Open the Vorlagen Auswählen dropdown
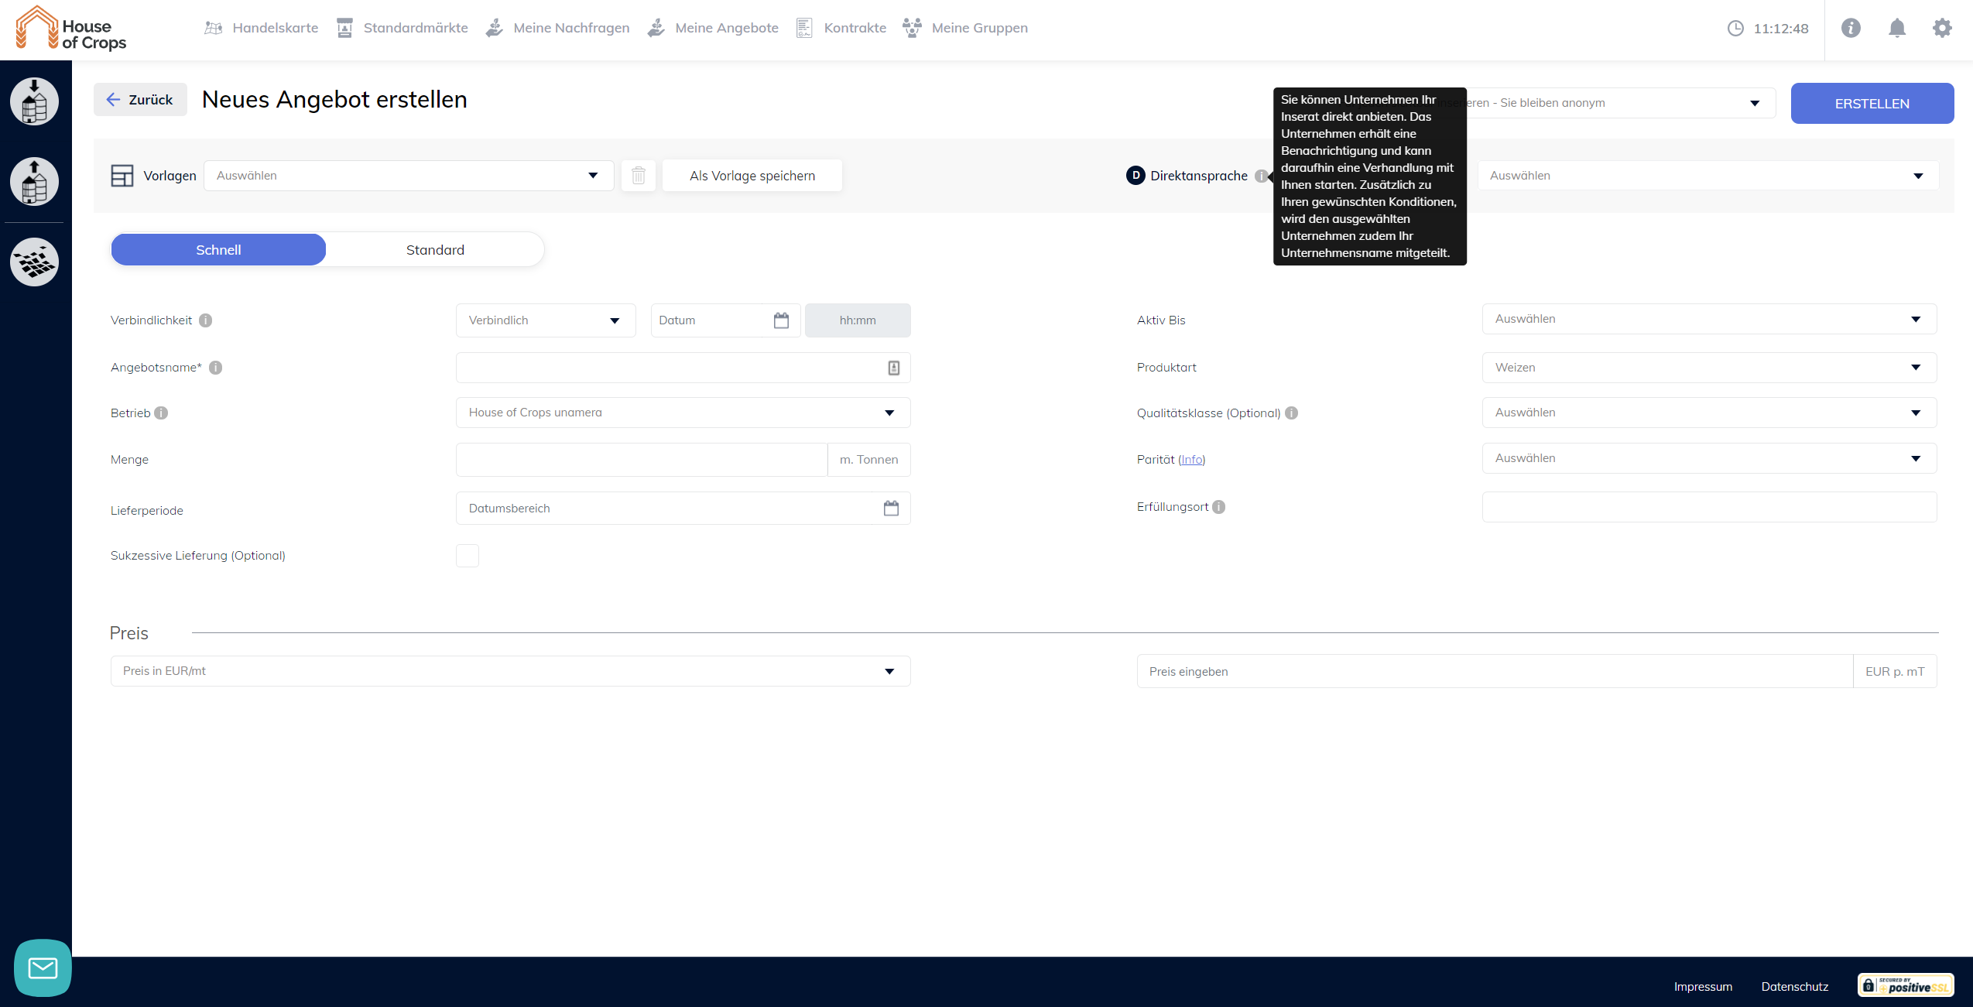 click(x=408, y=176)
